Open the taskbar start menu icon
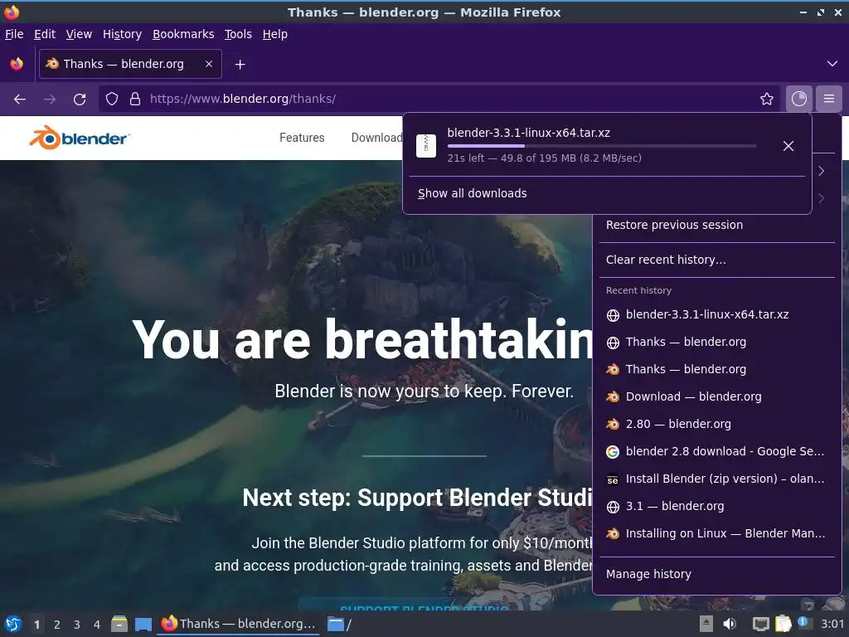 point(13,624)
